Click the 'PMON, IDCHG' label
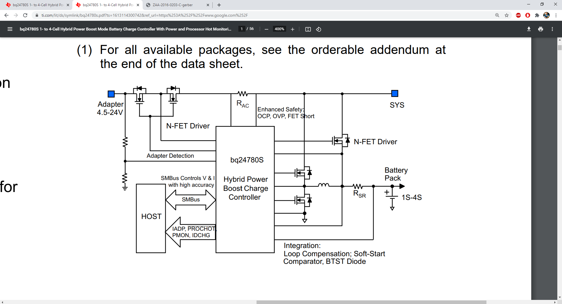The height and width of the screenshot is (304, 562). click(x=191, y=235)
